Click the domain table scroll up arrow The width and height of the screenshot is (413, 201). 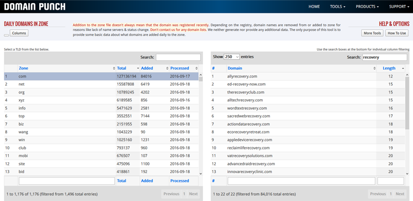(x=407, y=74)
